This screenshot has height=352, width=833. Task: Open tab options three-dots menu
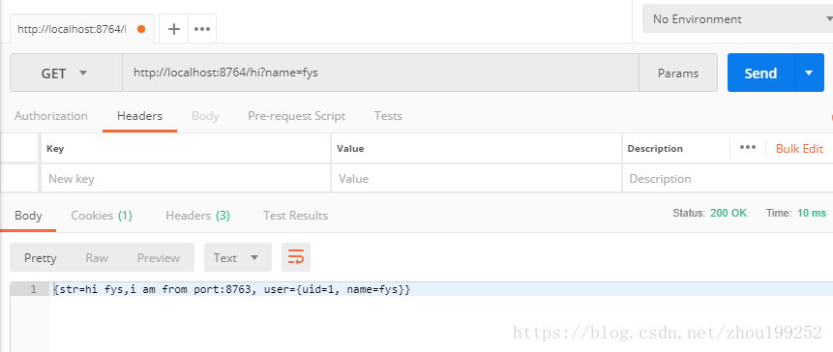point(202,29)
